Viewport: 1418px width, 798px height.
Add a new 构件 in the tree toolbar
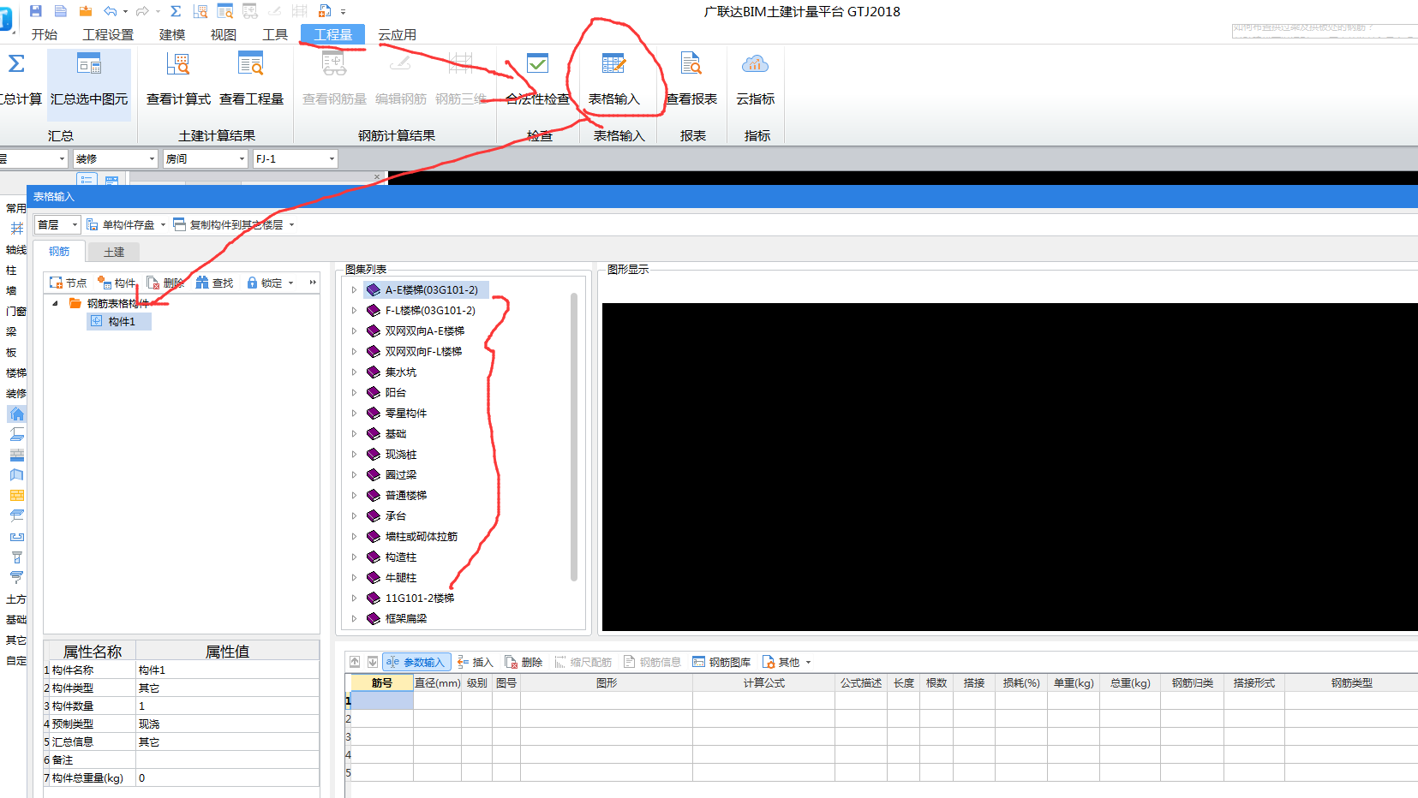(117, 283)
